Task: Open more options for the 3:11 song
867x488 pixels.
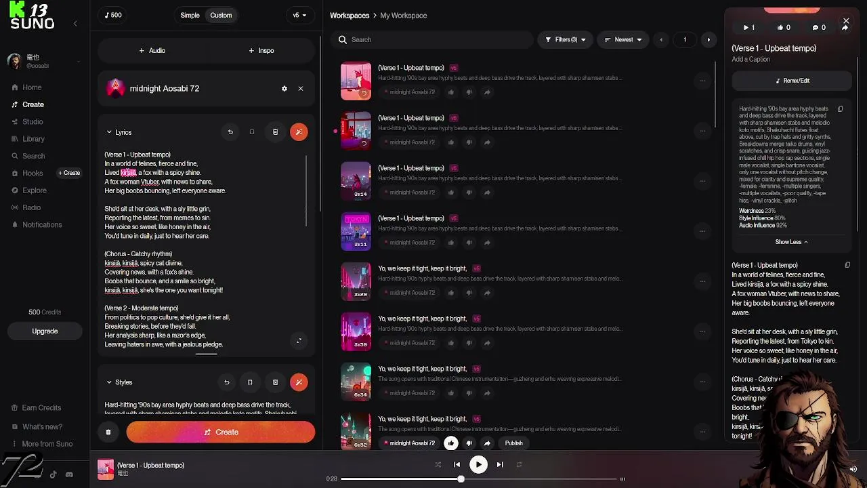Action: pos(702,231)
